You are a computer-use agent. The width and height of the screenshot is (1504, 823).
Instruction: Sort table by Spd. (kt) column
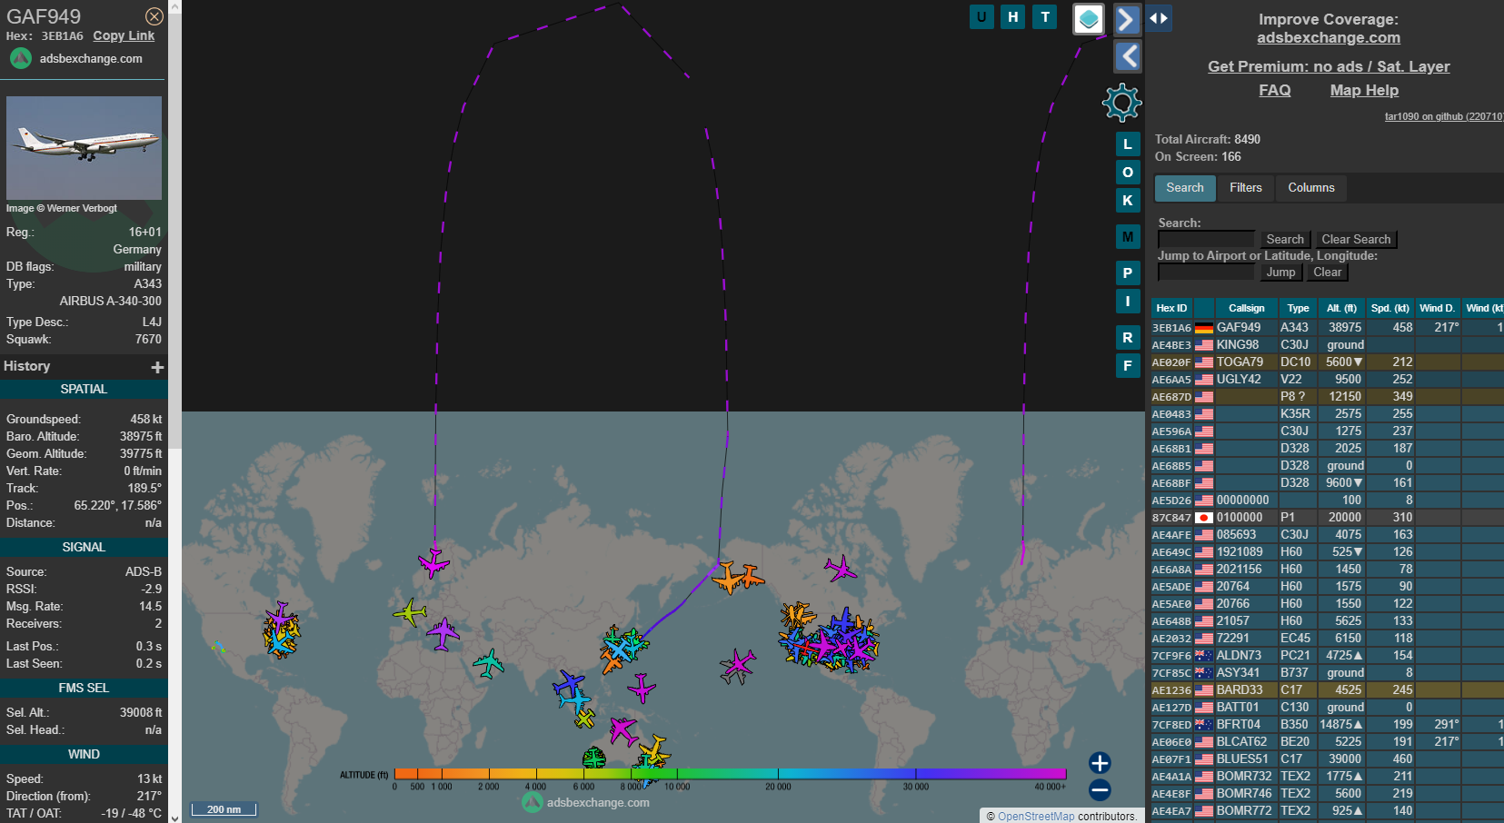click(x=1389, y=308)
